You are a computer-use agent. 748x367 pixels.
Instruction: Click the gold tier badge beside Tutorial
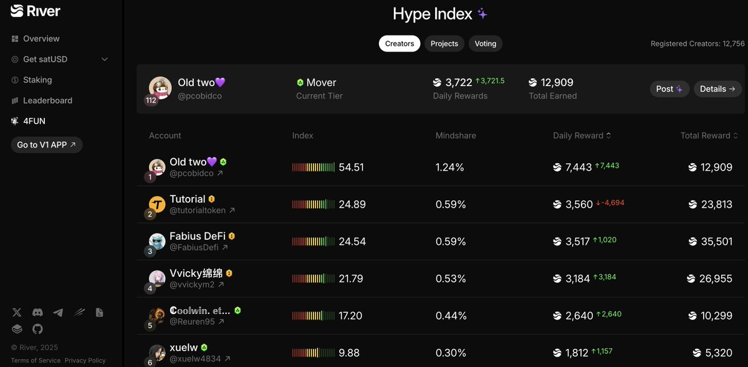tap(211, 199)
